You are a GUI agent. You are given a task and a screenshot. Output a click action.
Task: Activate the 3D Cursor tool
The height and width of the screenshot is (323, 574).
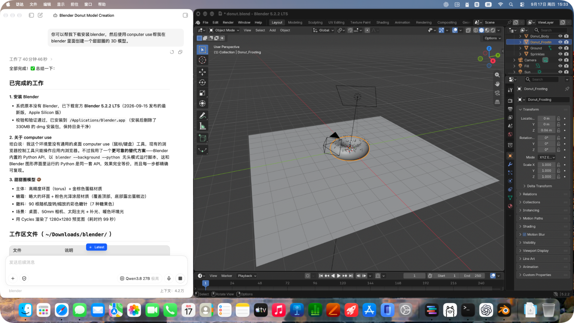click(202, 60)
